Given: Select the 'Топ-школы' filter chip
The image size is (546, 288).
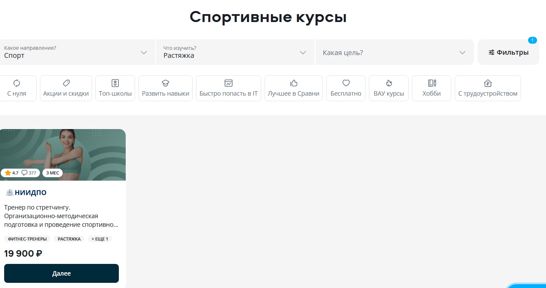Looking at the screenshot, I should click(x=115, y=88).
